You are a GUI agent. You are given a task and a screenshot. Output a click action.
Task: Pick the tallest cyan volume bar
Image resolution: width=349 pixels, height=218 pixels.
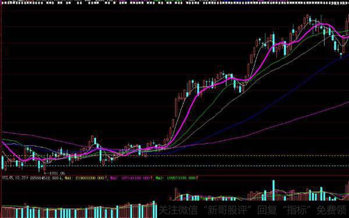(273, 190)
